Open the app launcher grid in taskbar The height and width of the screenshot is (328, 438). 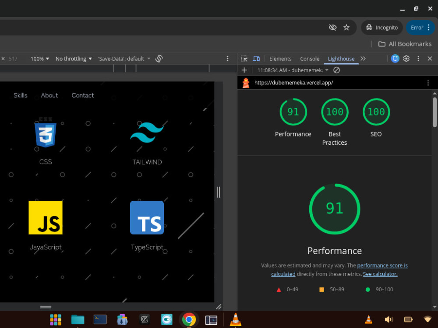pyautogui.click(x=56, y=320)
